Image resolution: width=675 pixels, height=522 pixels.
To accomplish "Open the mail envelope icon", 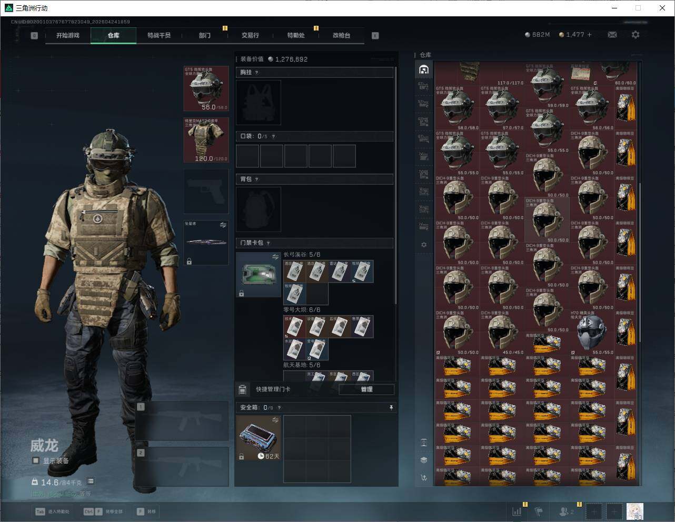I will [612, 35].
